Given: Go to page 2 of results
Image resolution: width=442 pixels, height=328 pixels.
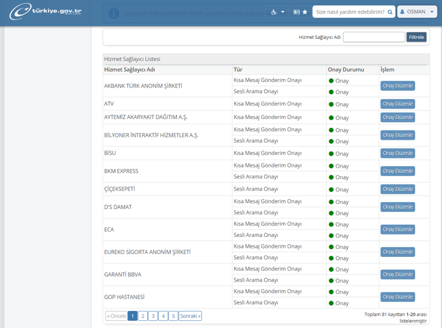Looking at the screenshot, I should [143, 316].
